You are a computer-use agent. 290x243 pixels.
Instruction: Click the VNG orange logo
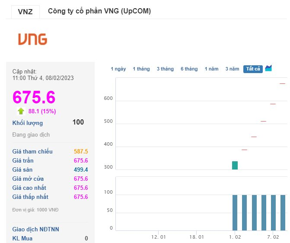coord(33,39)
